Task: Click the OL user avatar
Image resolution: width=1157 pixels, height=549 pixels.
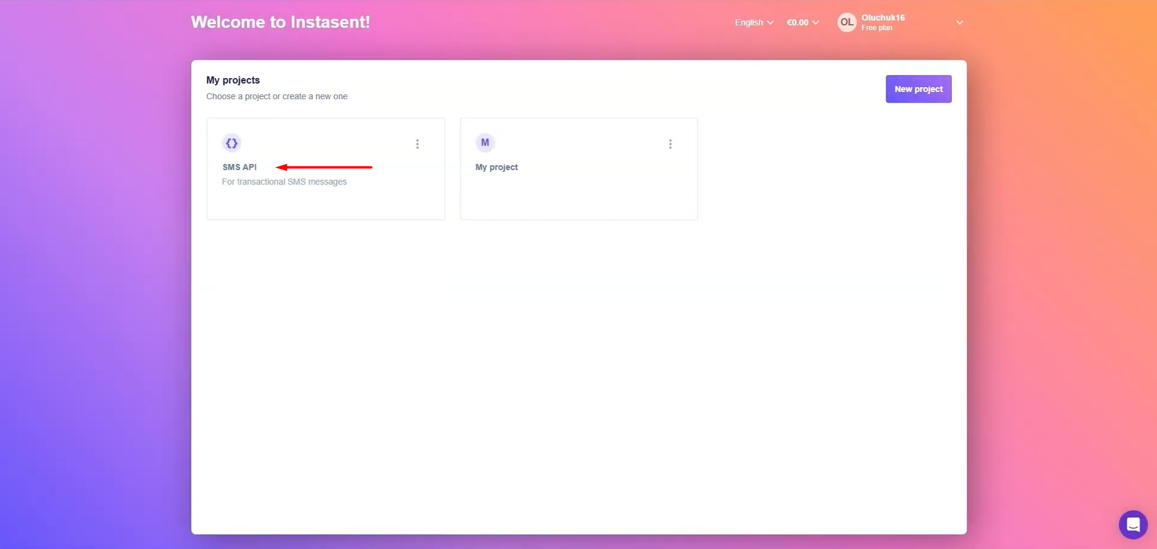Action: [847, 22]
